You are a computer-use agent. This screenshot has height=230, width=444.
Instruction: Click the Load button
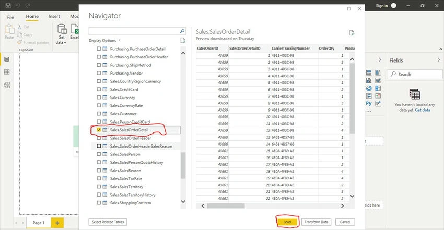(x=287, y=222)
